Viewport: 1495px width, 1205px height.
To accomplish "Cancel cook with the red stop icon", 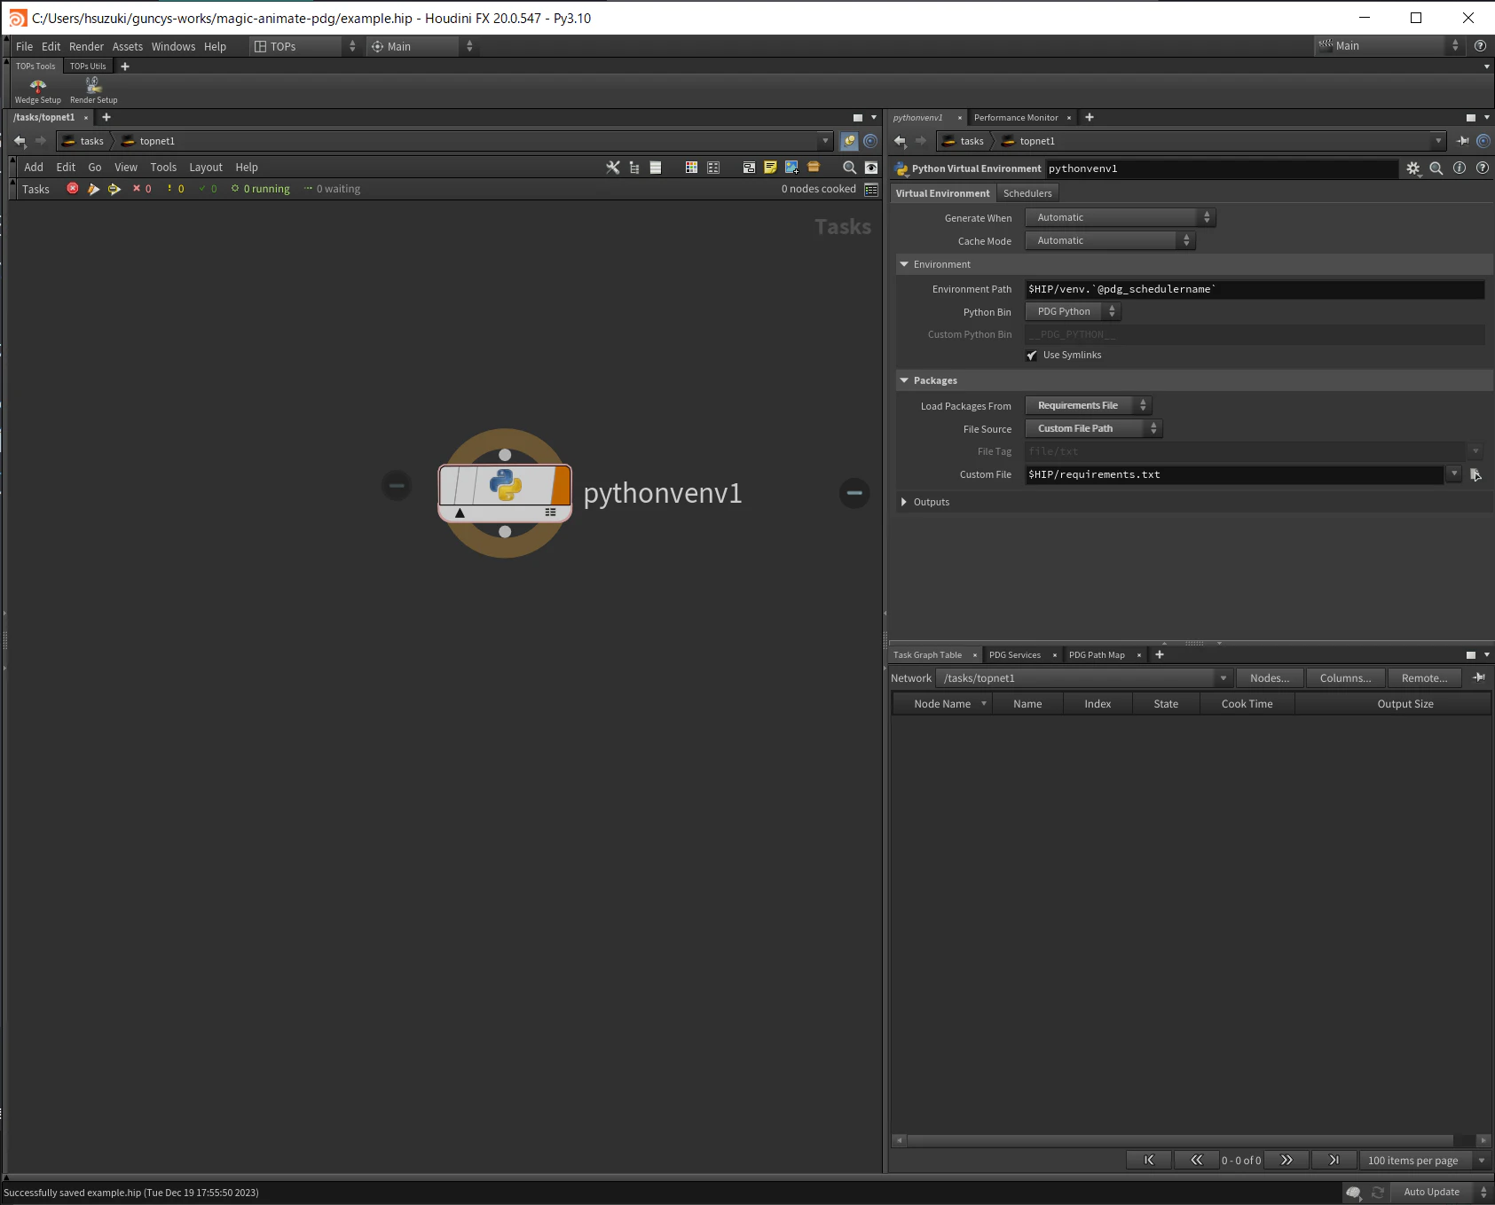I will [73, 189].
